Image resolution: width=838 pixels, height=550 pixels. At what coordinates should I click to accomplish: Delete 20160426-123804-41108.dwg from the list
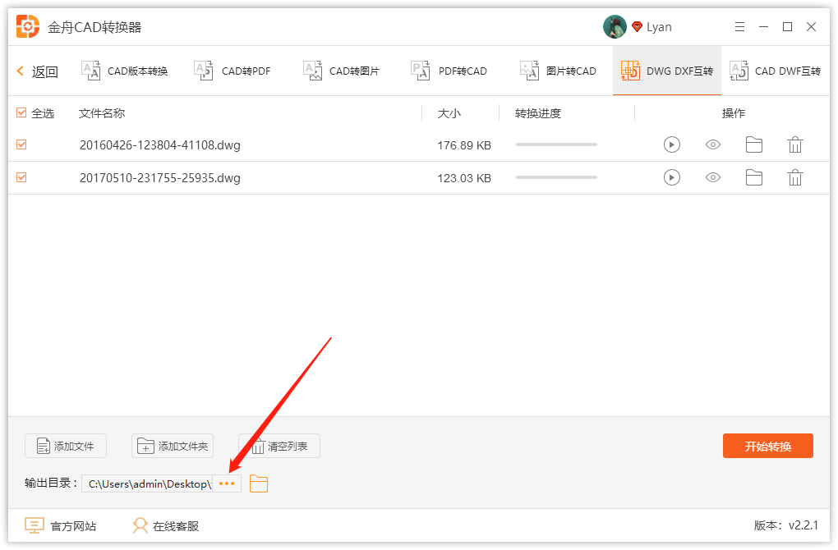coord(794,144)
